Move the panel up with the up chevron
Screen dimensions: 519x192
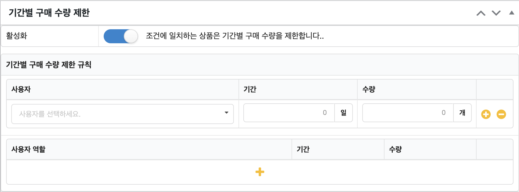481,13
